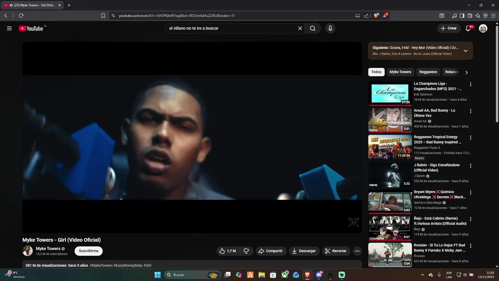Screen dimensions: 499x281
Task: Go back to the previous page
Action: point(5,16)
